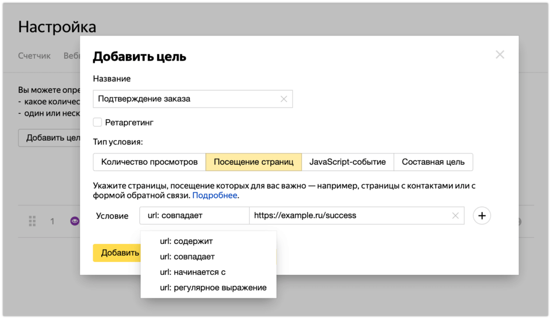Open the Подробнее link

(215, 195)
